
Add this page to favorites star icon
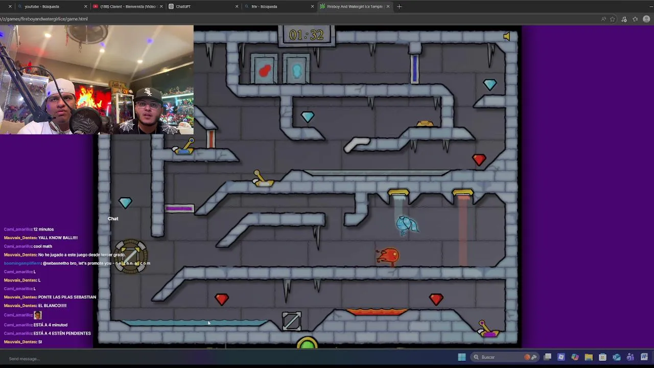click(x=613, y=19)
